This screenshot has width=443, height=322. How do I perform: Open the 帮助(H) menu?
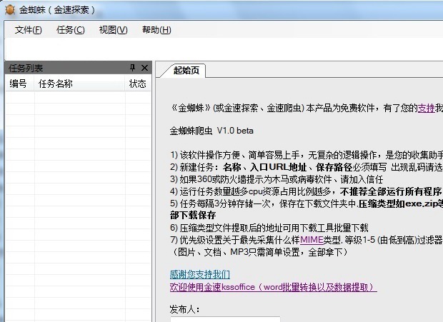point(156,30)
